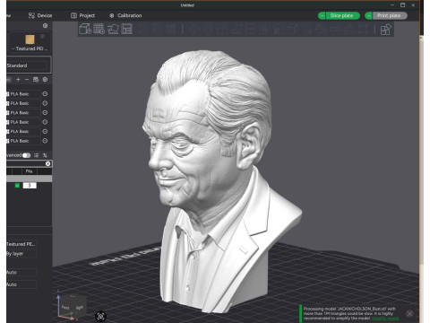Screen dimensions: 430x323
Task: Click the Auto orient toolbar icon
Action: [x=113, y=29]
